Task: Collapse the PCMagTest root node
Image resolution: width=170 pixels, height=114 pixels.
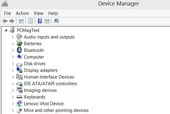Action: (6, 30)
